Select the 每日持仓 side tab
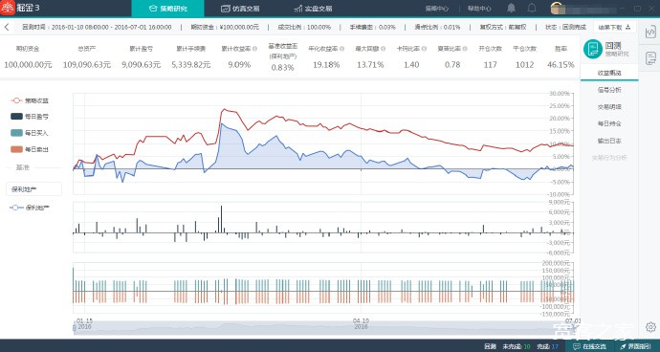The width and height of the screenshot is (660, 352). 609,123
